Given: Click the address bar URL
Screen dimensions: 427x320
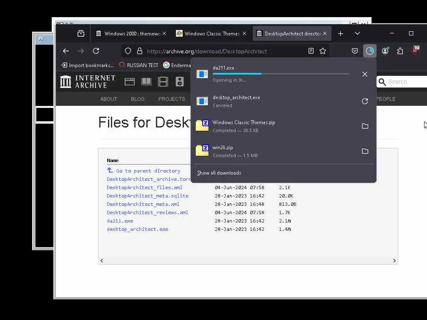Looking at the screenshot, I should pyautogui.click(x=207, y=51).
